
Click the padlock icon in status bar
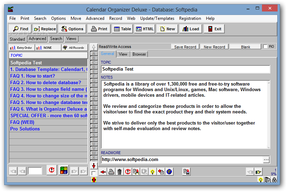tap(274, 180)
